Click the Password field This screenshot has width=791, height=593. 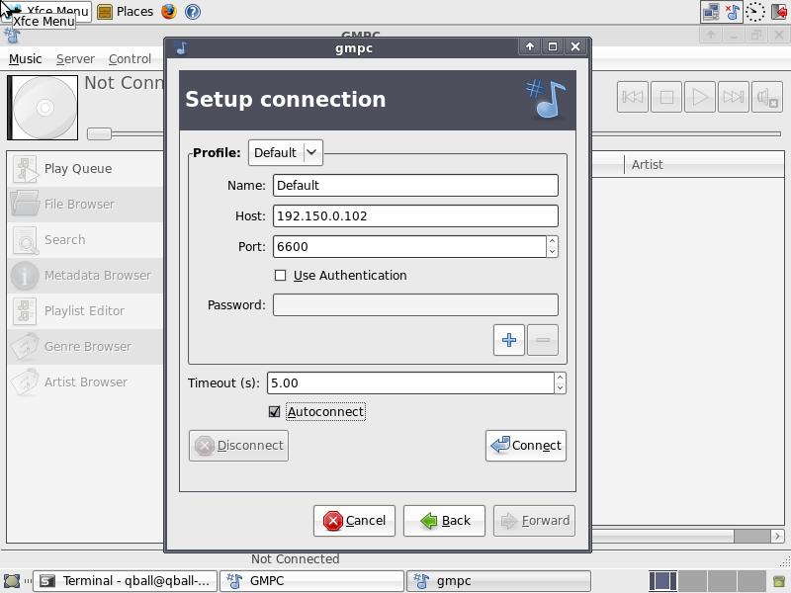pyautogui.click(x=415, y=305)
